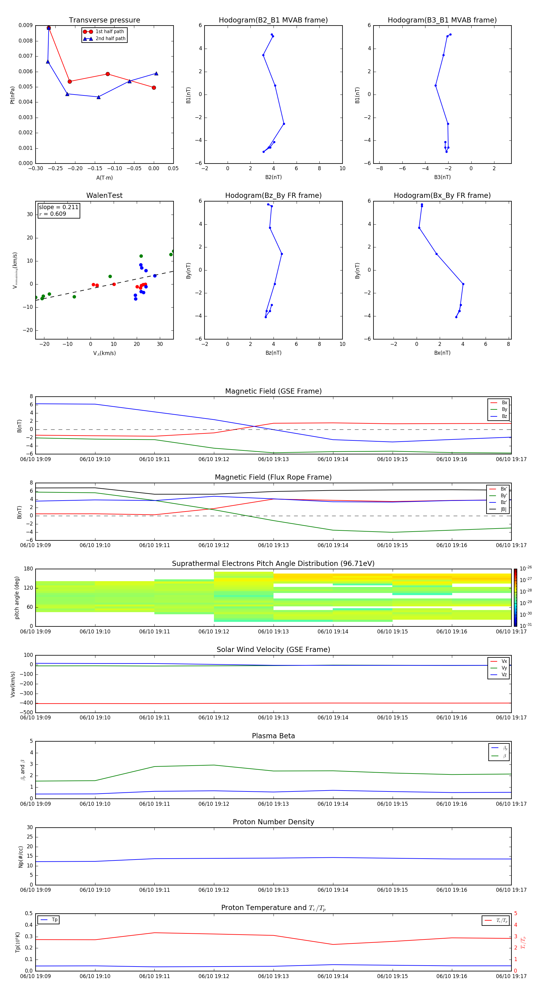Screen dimensions: 547x1003
Task: Click the "Pt(nPa)" y-axis label
Action: (12, 95)
